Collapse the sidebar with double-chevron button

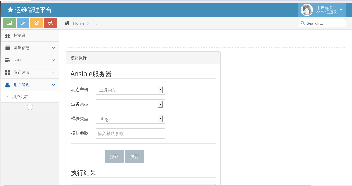(30, 107)
